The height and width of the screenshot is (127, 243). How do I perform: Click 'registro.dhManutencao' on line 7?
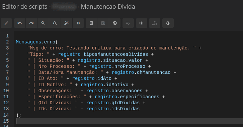click(141, 73)
